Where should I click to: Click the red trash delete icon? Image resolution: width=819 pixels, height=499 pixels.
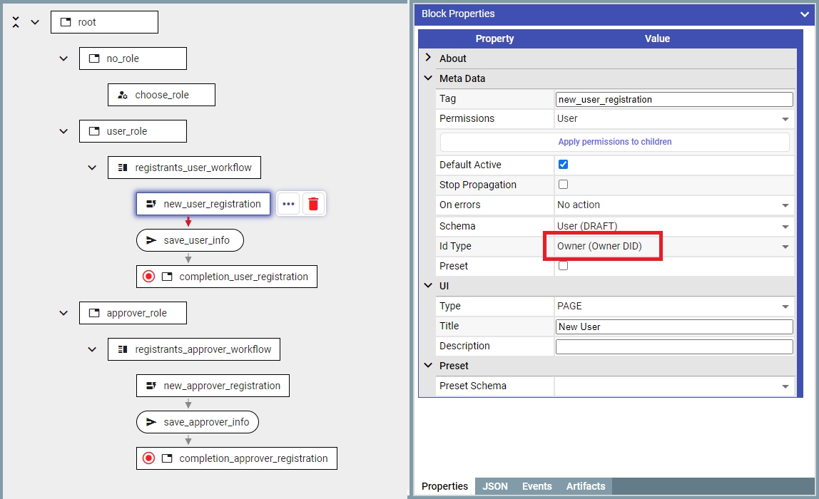(313, 204)
